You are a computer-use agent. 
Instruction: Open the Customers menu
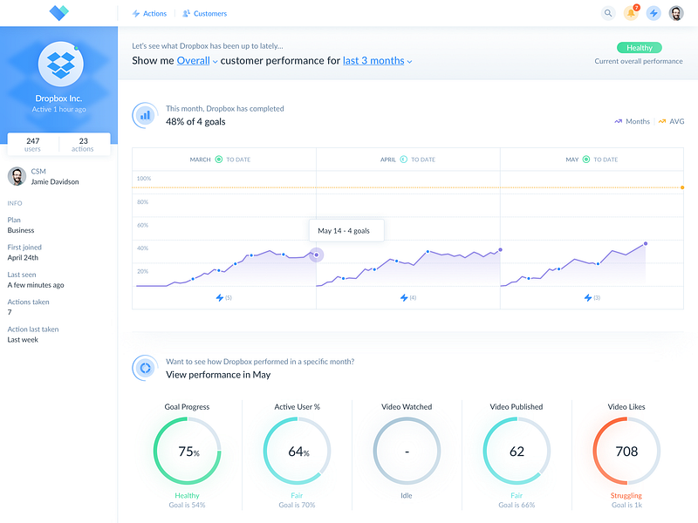(x=205, y=14)
